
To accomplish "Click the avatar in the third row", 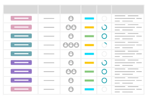I will (x=71, y=36).
